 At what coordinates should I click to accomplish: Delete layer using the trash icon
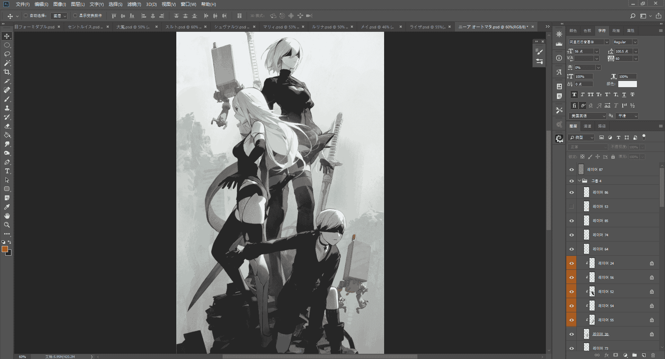653,355
